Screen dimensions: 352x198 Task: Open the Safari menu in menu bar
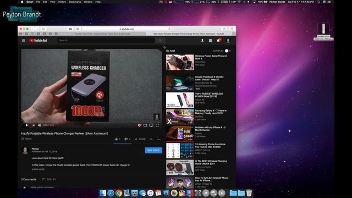point(30,2)
